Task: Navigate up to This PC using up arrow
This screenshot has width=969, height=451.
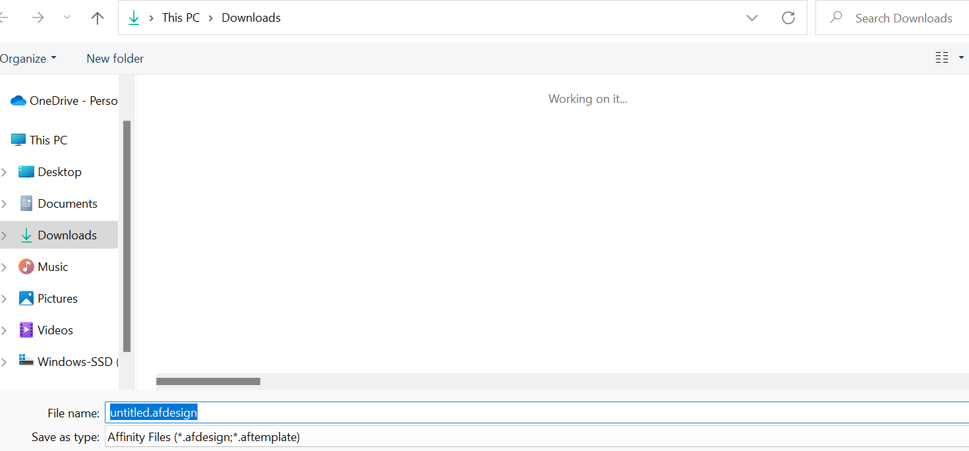Action: click(97, 18)
